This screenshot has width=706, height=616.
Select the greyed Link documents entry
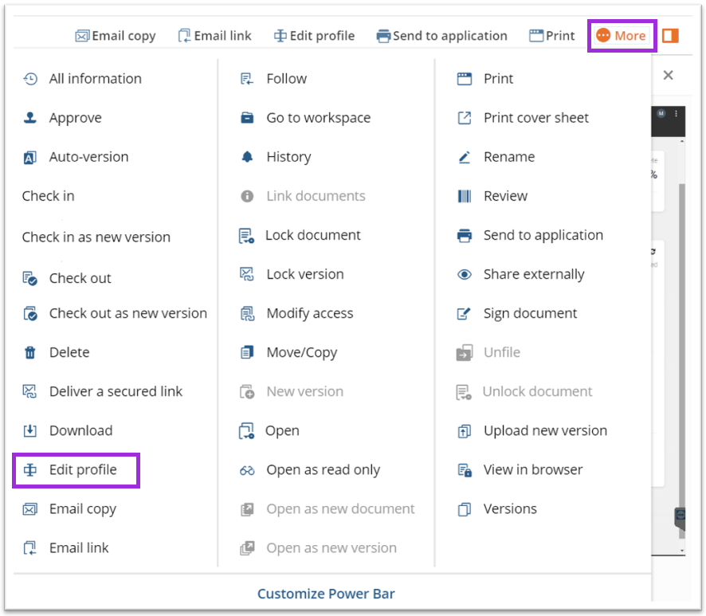(x=303, y=196)
